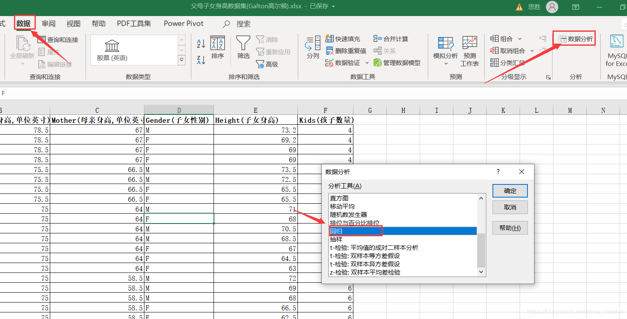This screenshot has height=319, width=627.
Task: Click Cancel (取消) in Data Analysis dialog
Action: 510,207
